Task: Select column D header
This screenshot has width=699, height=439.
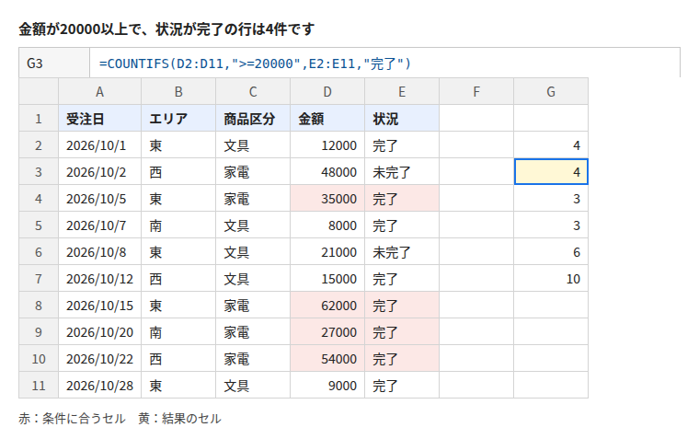Action: point(327,91)
